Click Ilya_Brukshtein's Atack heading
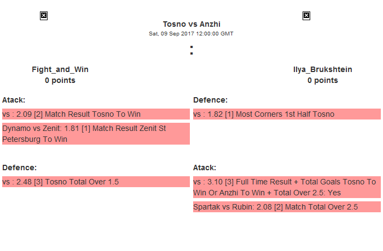383x251 pixels. (205, 168)
